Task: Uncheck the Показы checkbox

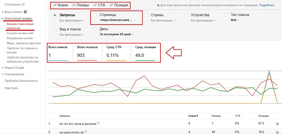Action: [x=74, y=5]
